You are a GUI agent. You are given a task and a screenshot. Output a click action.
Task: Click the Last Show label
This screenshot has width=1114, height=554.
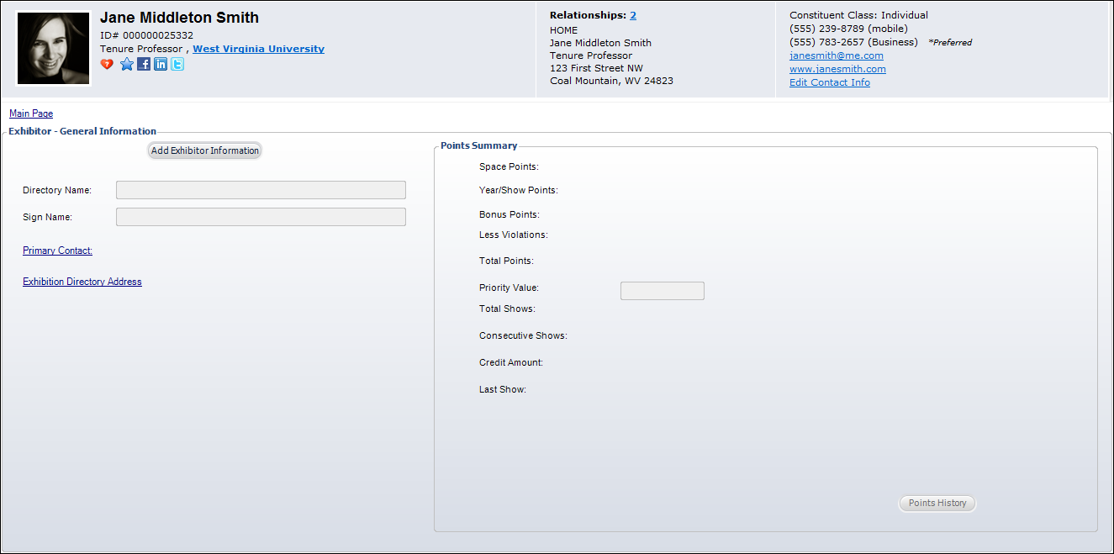tap(503, 389)
